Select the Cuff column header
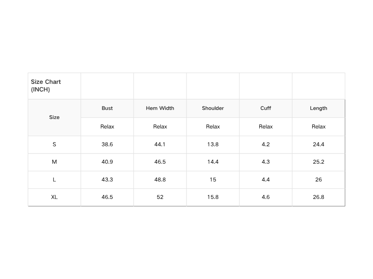This screenshot has height=279, width=373. (x=266, y=108)
